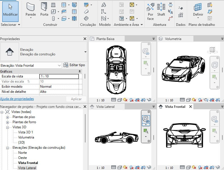Click the Janela window tool icon
Viewport: 224px width, 170px height.
click(53, 5)
